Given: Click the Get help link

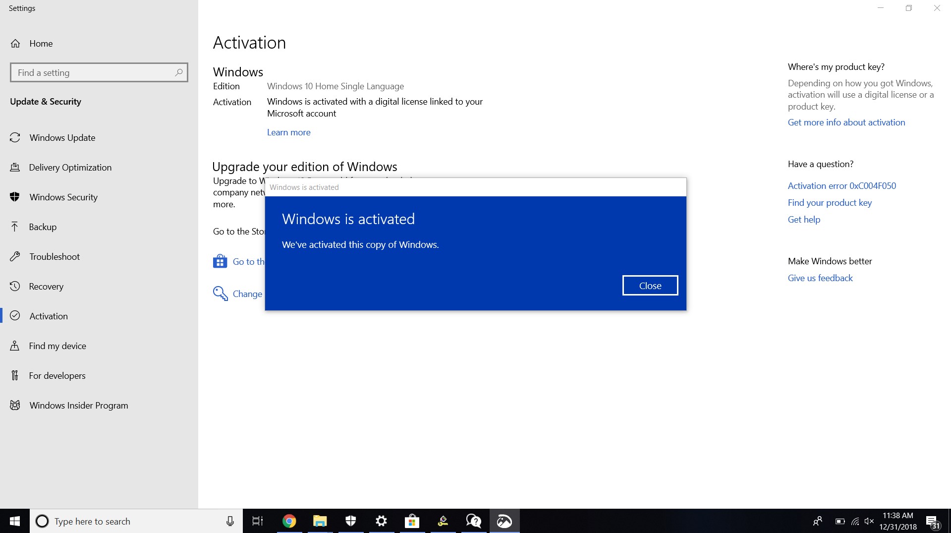Looking at the screenshot, I should coord(804,220).
